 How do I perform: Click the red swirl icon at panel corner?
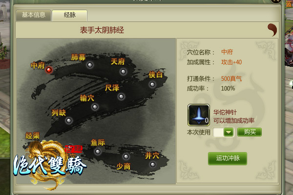[272, 30]
